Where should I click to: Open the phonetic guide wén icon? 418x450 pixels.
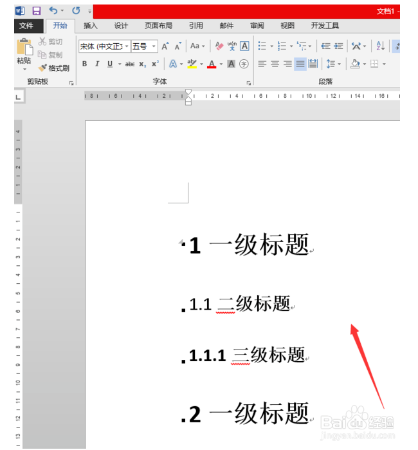232,46
